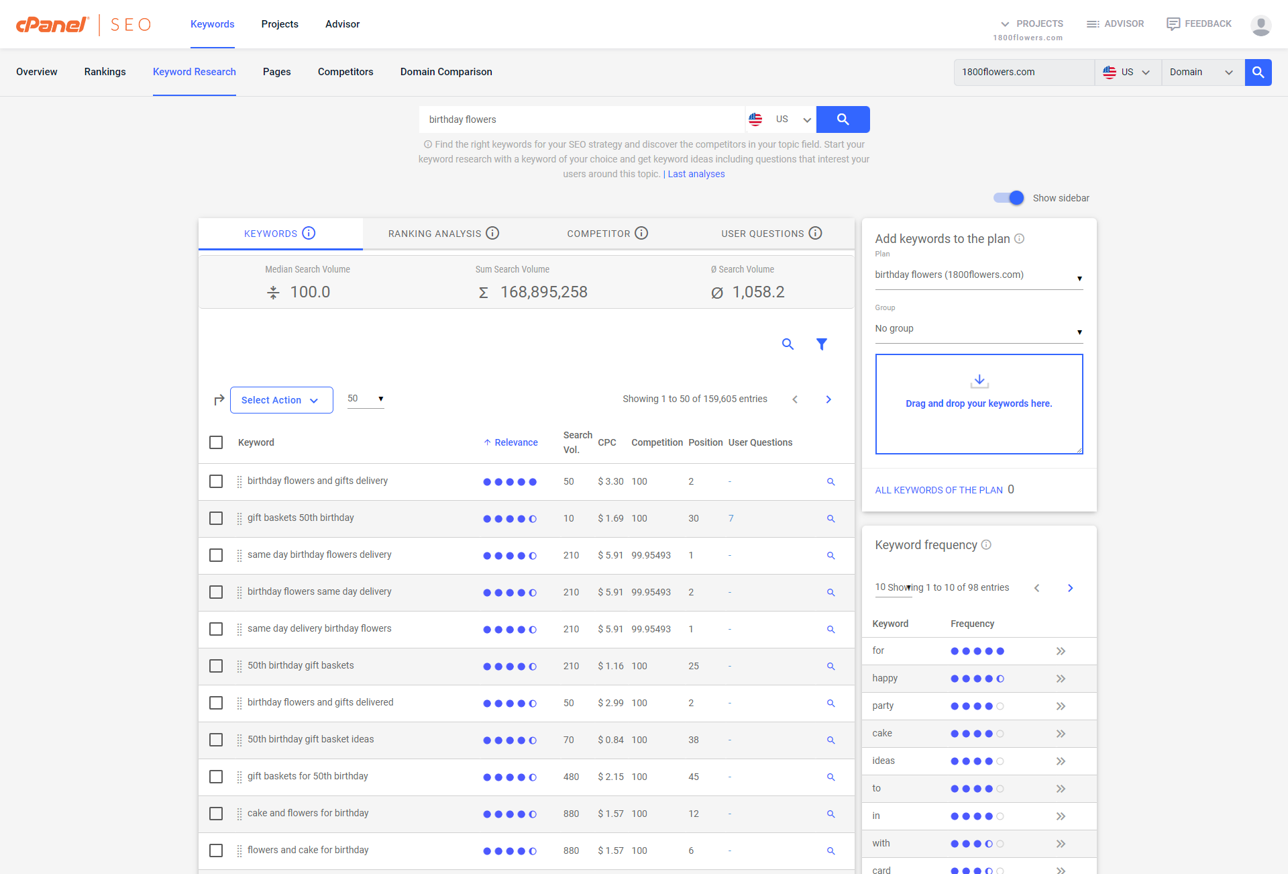Switch to the User Questions tab
The width and height of the screenshot is (1288, 874).
[x=763, y=234]
